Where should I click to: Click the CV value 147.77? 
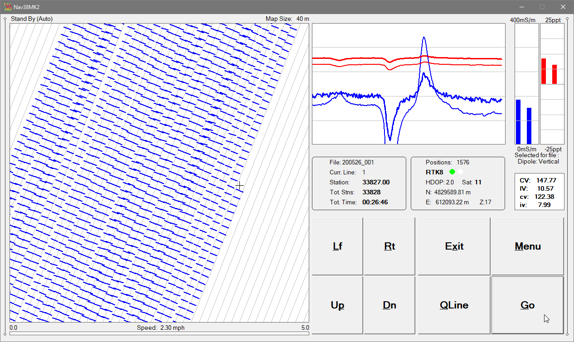(545, 180)
